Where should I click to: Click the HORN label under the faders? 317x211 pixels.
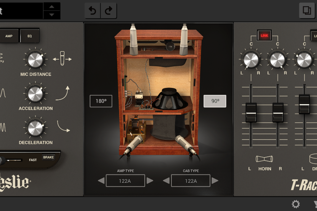tap(265, 169)
